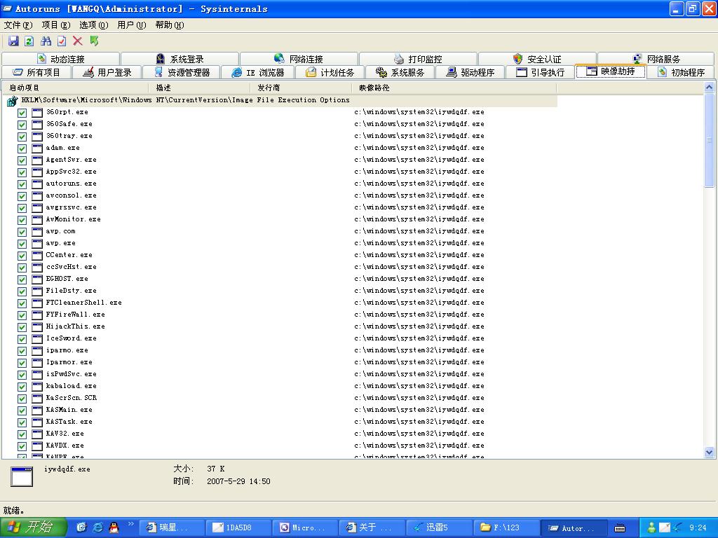Delete the entry with the red X icon
This screenshot has width=718, height=538.
(78, 41)
